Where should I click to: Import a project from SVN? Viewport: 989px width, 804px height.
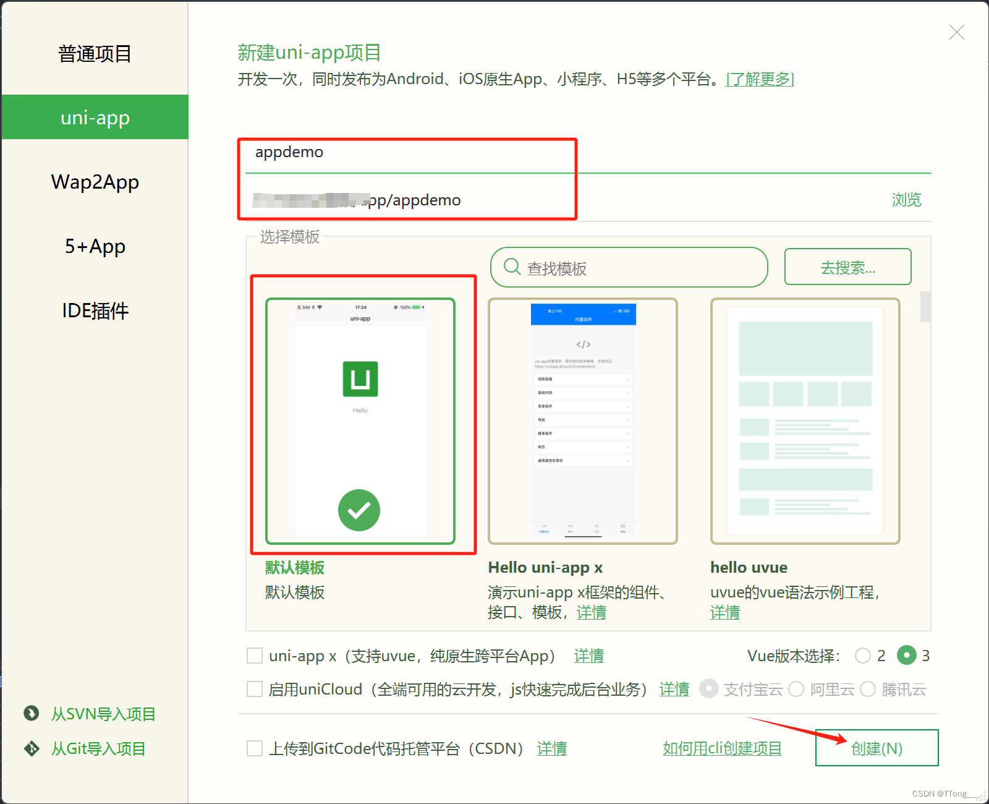[103, 714]
